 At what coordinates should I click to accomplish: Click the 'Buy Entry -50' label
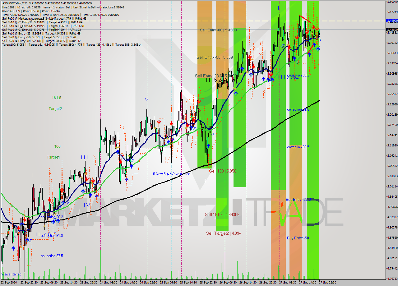click(x=298, y=238)
